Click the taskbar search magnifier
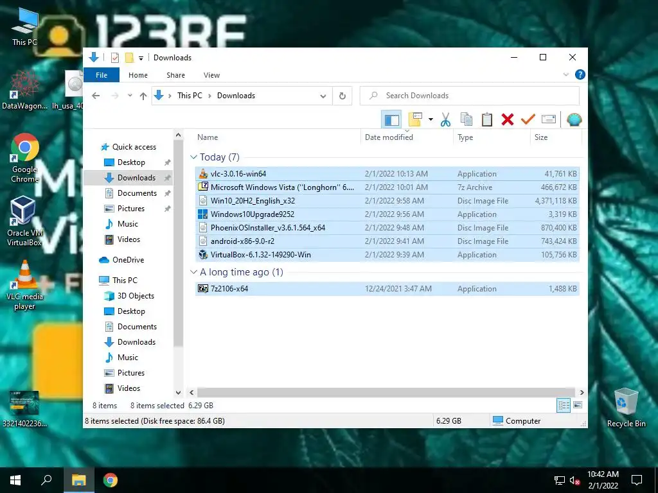658x493 pixels. 46,480
